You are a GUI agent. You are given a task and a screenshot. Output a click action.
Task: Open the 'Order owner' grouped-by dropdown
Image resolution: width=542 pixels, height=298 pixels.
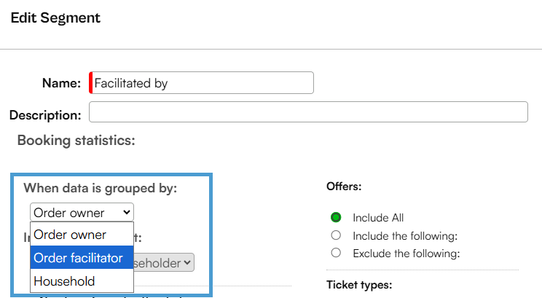point(82,212)
